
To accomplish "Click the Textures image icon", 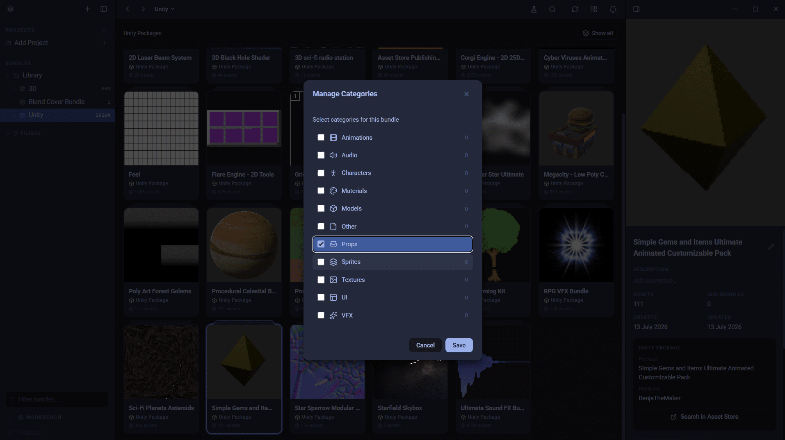I will point(333,280).
